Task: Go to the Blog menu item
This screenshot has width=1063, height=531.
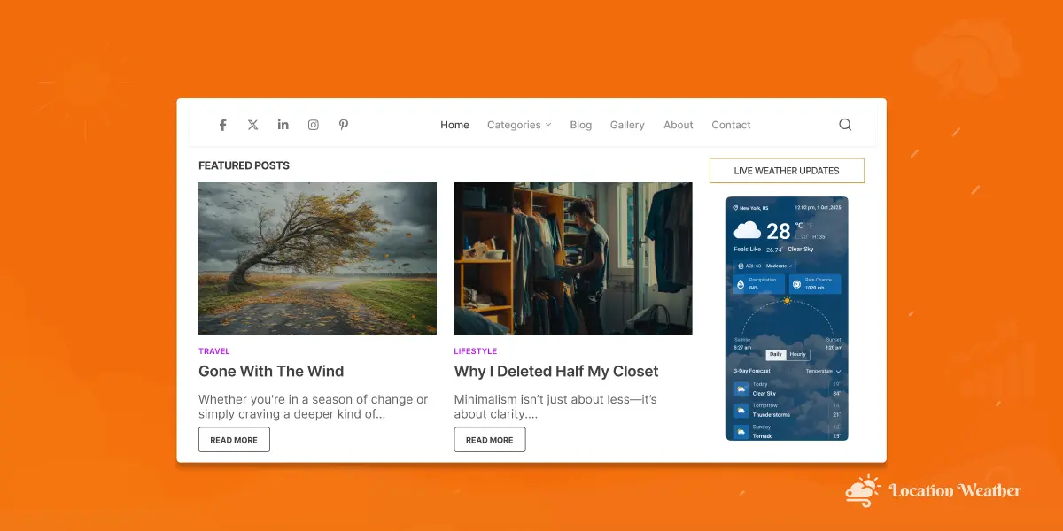Action: (581, 125)
